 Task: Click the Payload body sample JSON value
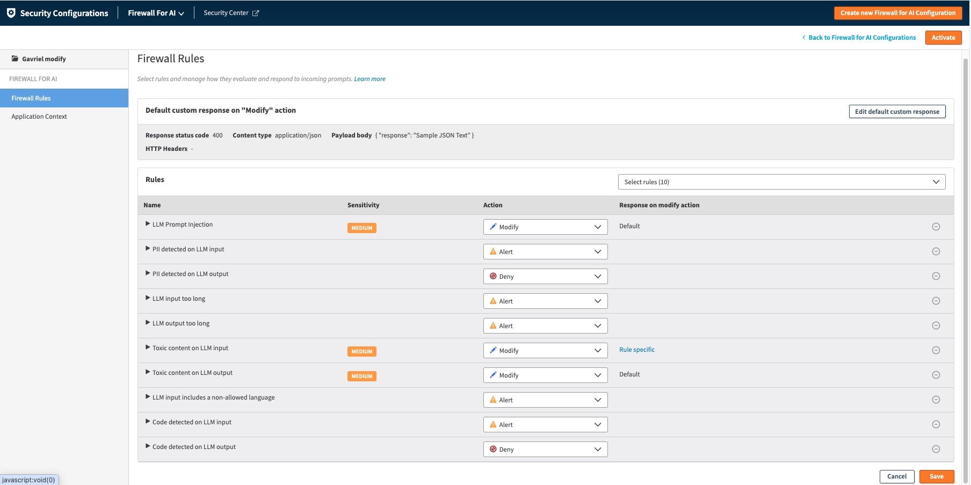tap(424, 135)
